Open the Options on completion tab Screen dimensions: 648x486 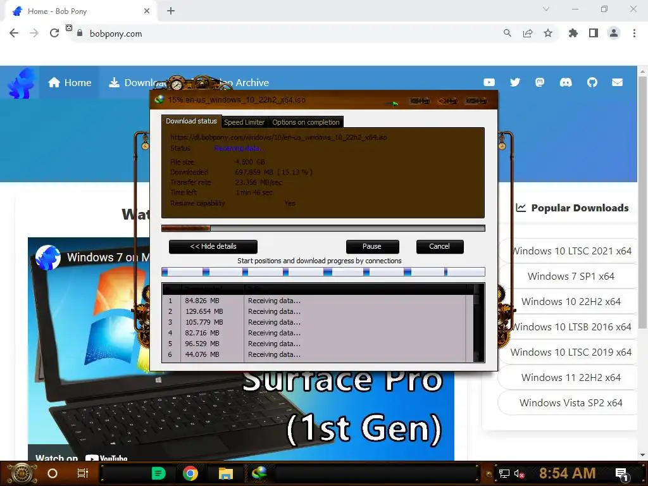(306, 122)
